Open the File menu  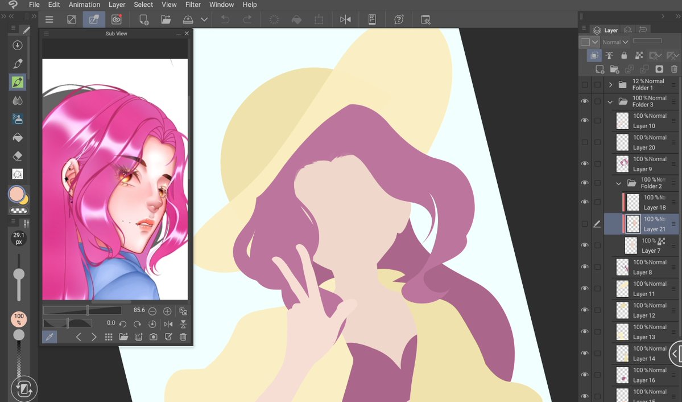click(34, 5)
